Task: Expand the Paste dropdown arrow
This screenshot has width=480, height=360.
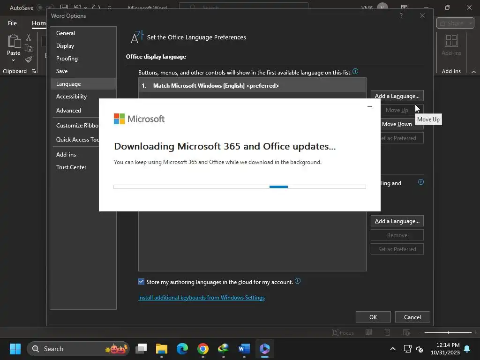Action: [13, 60]
